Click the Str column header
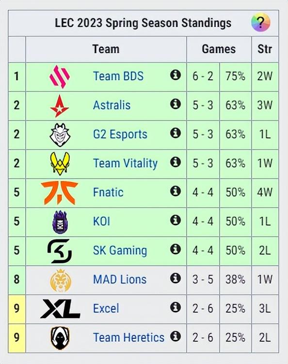The image size is (288, 364). [x=265, y=49]
